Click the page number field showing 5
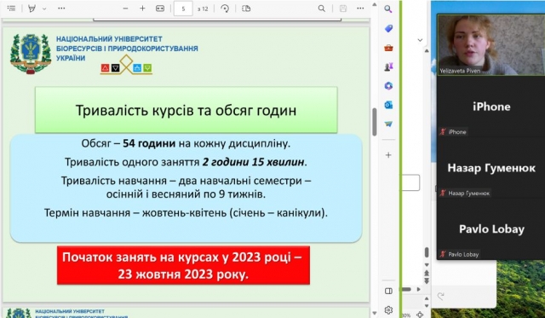The height and width of the screenshot is (318, 545). [183, 9]
